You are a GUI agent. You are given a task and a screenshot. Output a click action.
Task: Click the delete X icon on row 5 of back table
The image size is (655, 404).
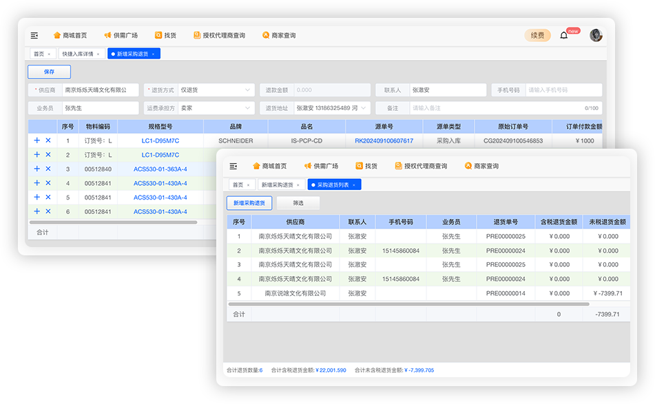coord(48,197)
